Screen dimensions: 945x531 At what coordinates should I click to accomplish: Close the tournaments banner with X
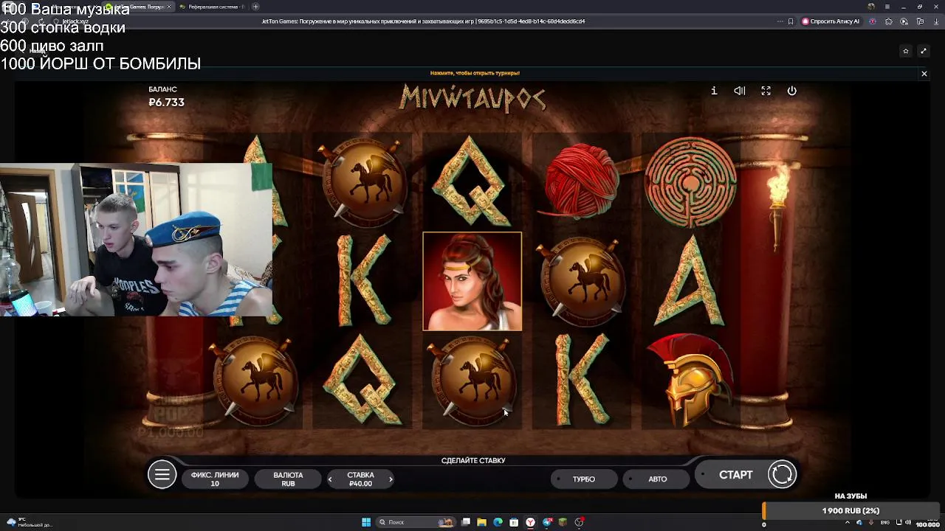coord(924,74)
